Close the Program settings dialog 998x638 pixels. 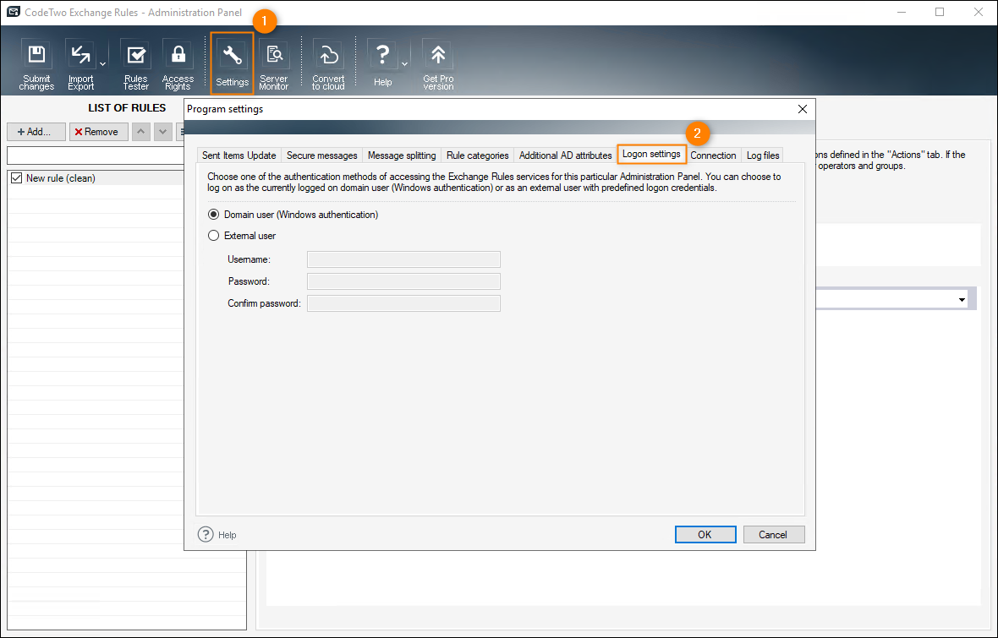coord(803,109)
